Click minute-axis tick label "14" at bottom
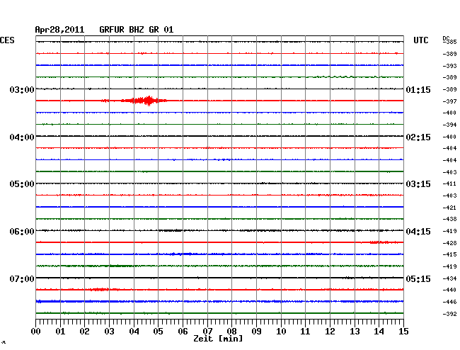This screenshot has width=460, height=350. (x=379, y=332)
